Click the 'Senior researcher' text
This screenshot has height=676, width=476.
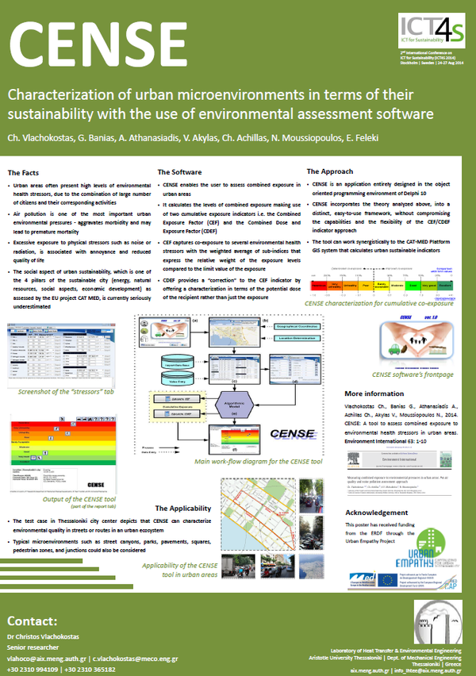click(x=33, y=647)
